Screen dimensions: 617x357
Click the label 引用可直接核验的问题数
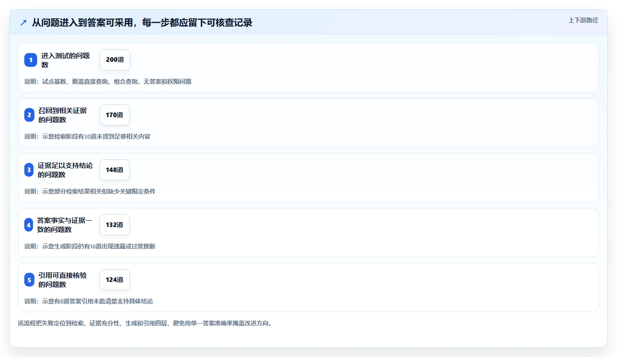[62, 280]
